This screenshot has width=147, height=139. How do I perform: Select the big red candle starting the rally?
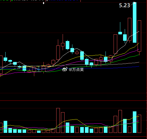pos(116,44)
